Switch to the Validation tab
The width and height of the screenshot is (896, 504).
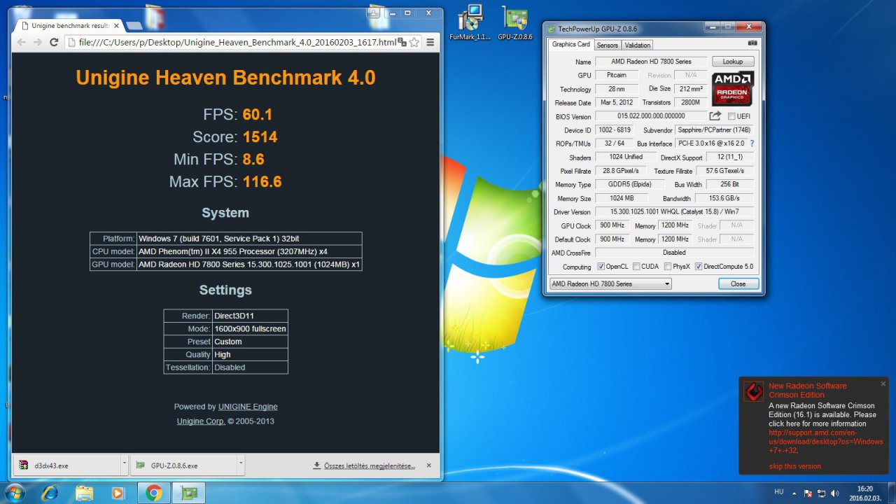tap(637, 45)
